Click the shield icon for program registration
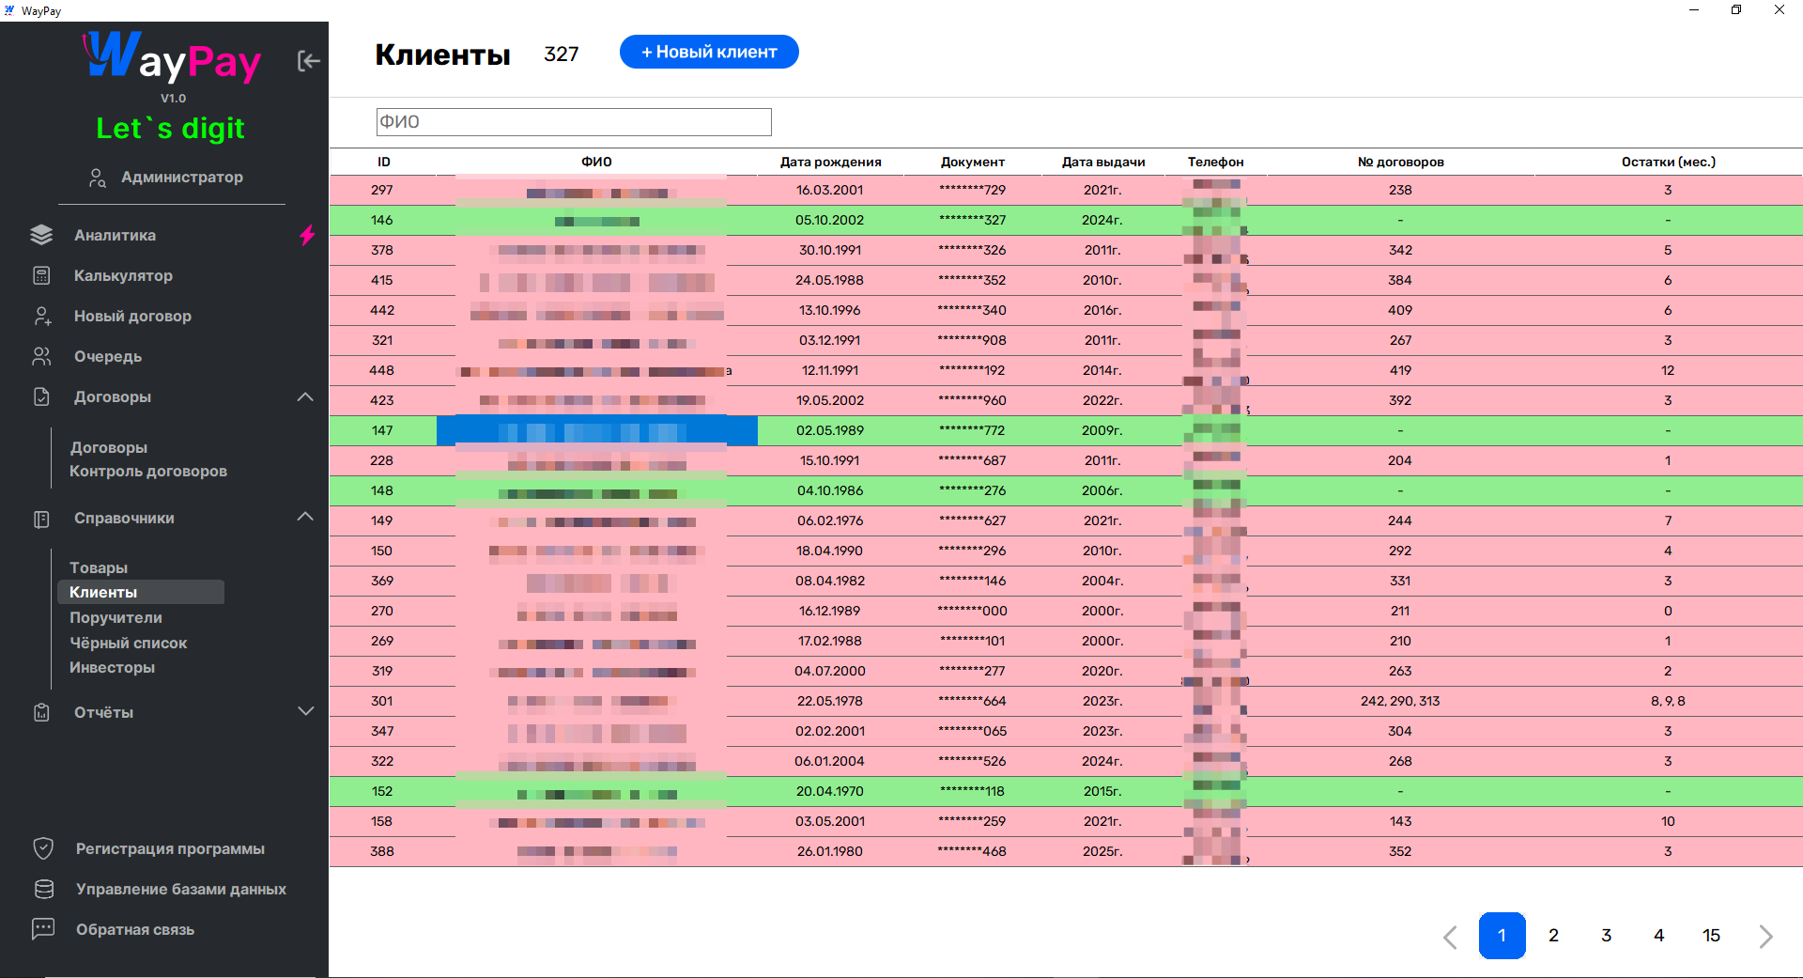Screen dimensions: 1803x978 pyautogui.click(x=43, y=848)
